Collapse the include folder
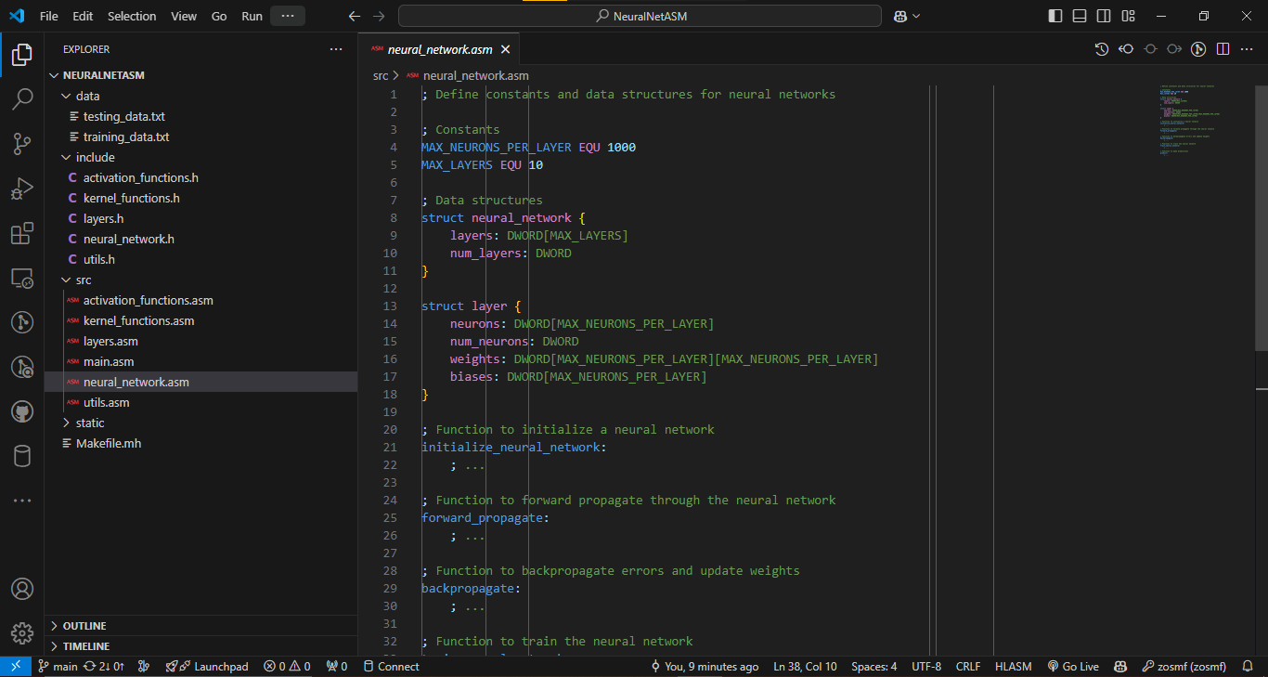1268x677 pixels. [201, 157]
